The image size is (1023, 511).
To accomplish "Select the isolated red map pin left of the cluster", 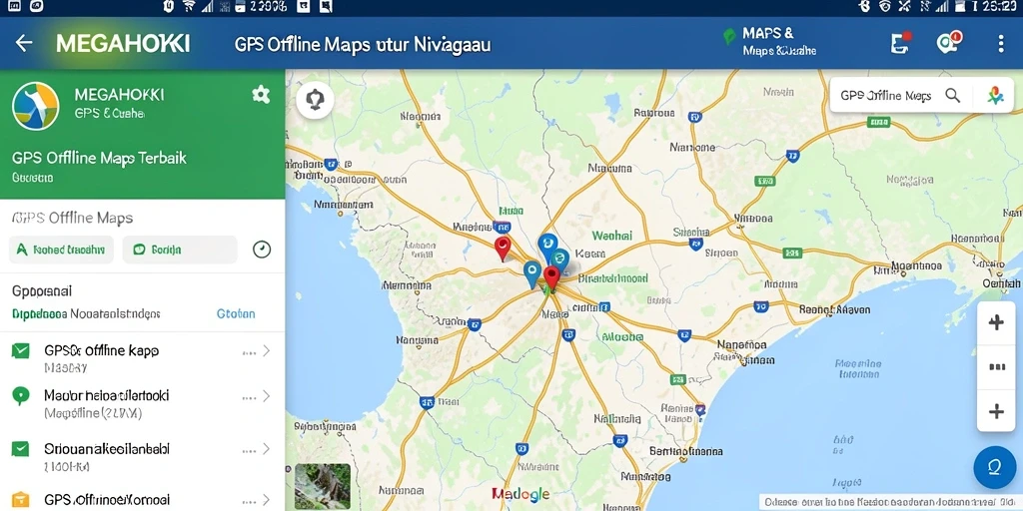I will pyautogui.click(x=502, y=249).
